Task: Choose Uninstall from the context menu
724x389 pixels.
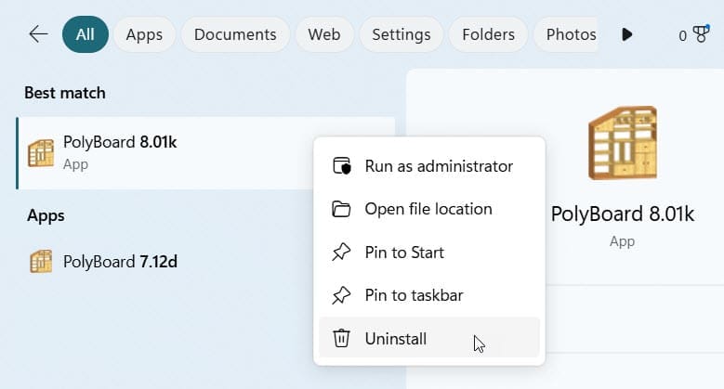Action: 396,339
